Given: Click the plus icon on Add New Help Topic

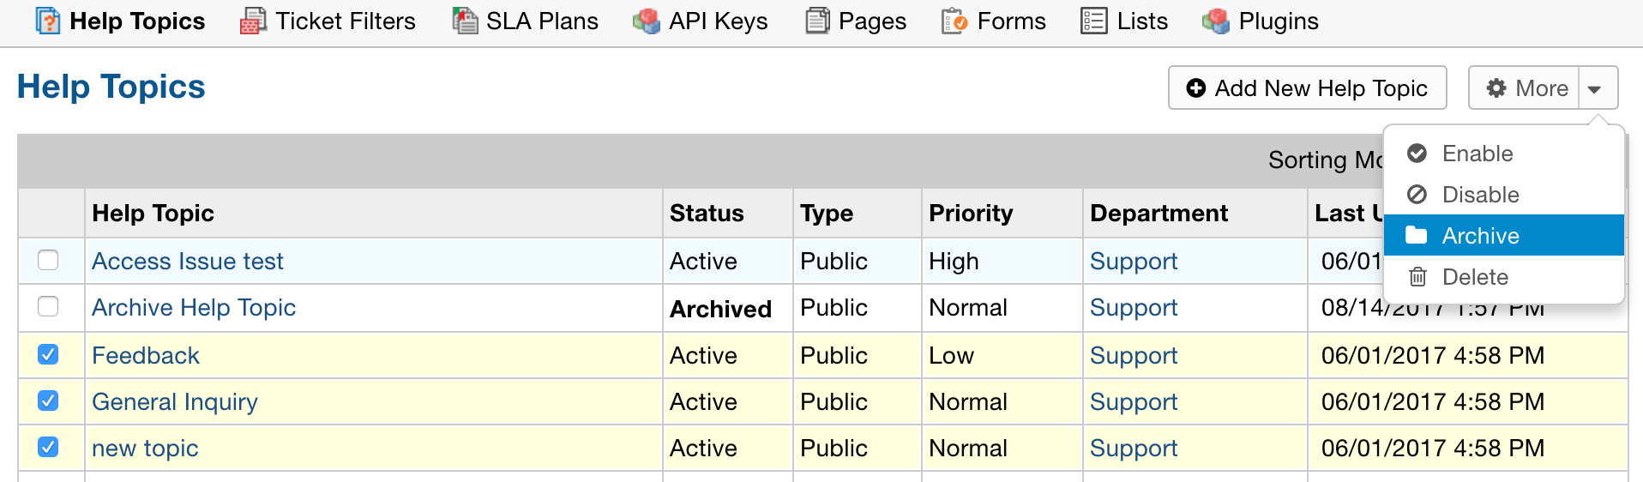Looking at the screenshot, I should (x=1196, y=88).
